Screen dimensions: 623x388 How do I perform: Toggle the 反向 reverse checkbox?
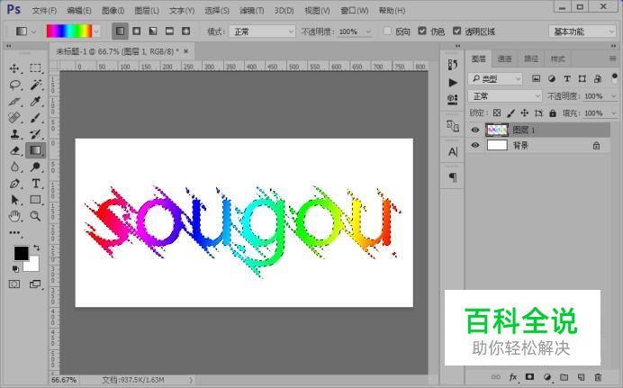[x=387, y=31]
